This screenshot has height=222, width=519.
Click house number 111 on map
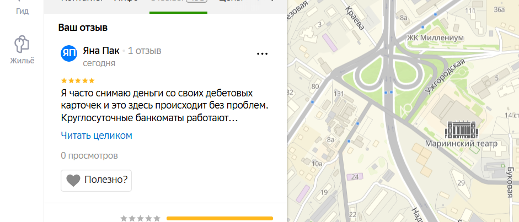tap(470, 10)
